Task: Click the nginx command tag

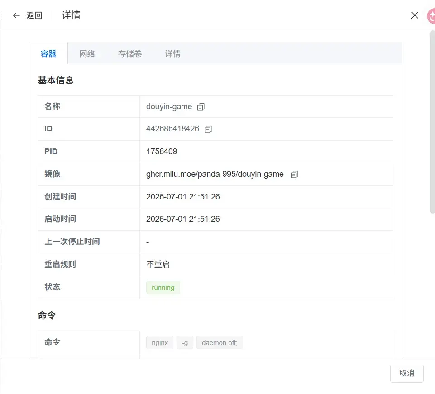Action: point(160,343)
